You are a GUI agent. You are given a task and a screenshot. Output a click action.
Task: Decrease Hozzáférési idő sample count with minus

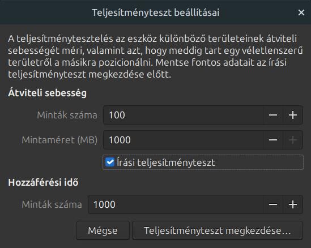click(273, 204)
